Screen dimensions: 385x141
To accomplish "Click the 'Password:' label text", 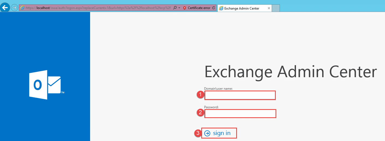I will [x=211, y=107].
